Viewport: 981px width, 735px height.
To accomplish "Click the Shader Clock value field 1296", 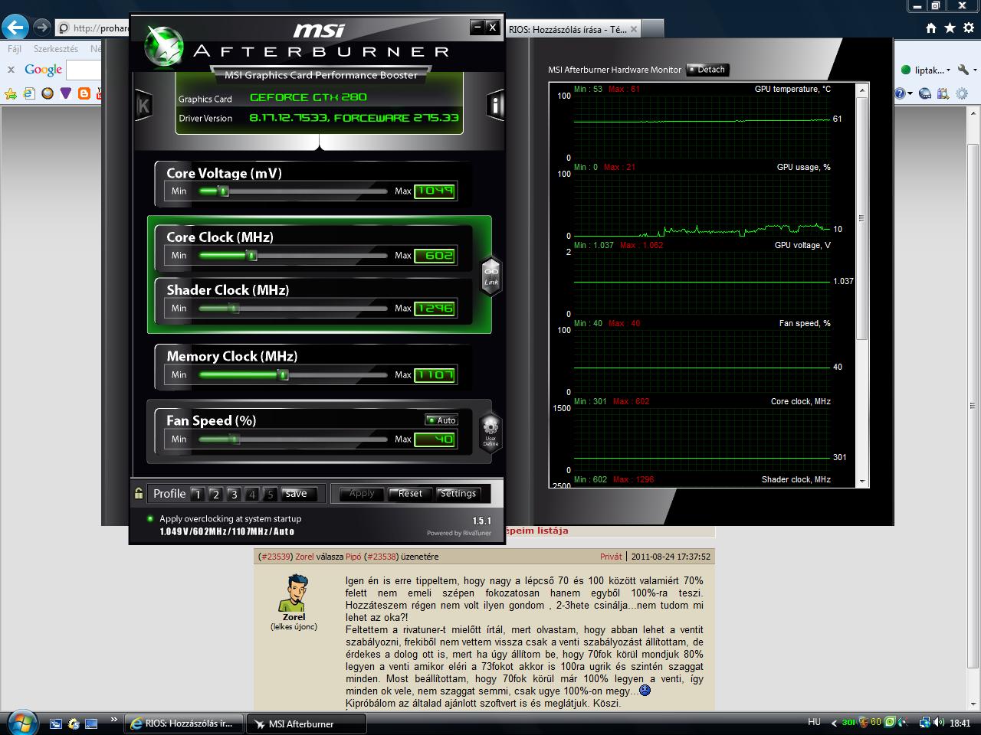I will point(435,308).
